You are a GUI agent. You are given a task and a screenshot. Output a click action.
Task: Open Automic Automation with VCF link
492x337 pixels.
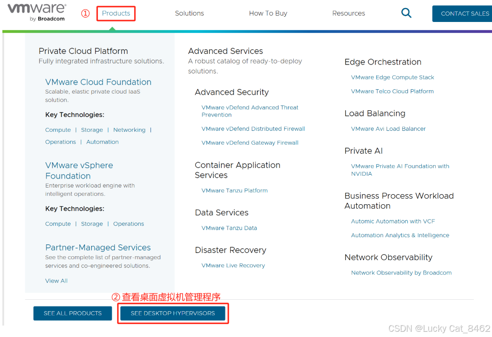coord(393,221)
